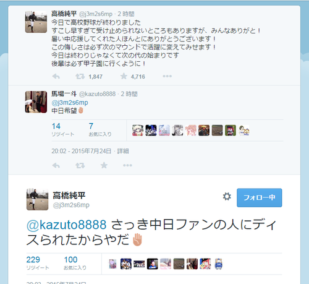Favorite the tweet with 4,716 stars
This screenshot has width=309, height=284.
124,76
